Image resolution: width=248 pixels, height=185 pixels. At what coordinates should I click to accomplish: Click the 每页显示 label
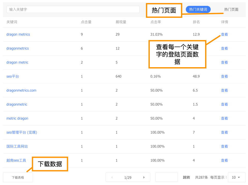(218, 177)
